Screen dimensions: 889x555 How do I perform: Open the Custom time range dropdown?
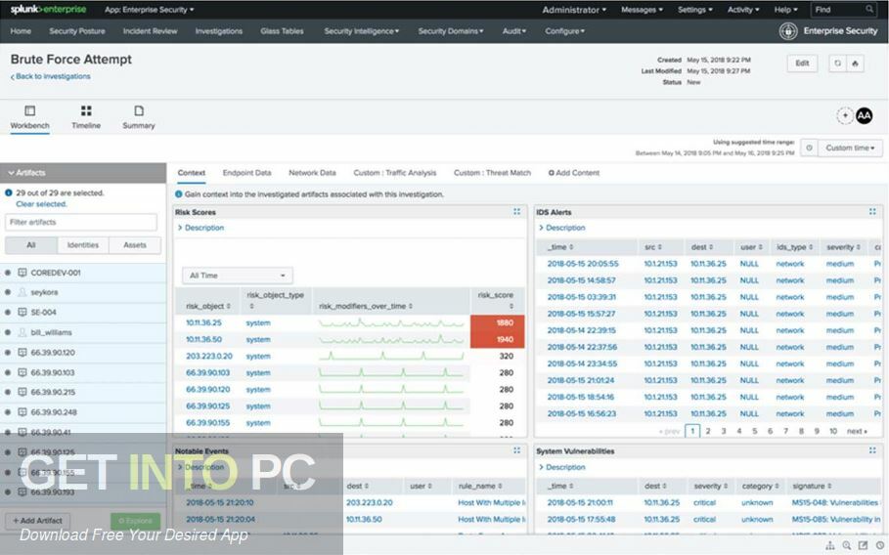click(x=850, y=148)
